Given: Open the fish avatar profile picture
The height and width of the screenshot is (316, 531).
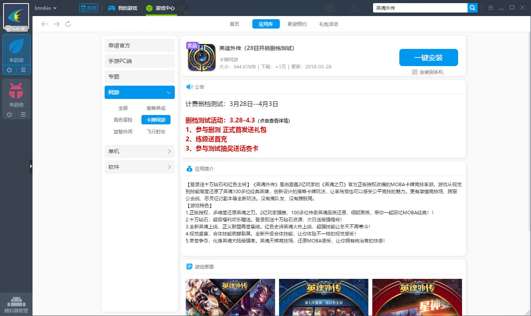Looking at the screenshot, I should pyautogui.click(x=16, y=16).
